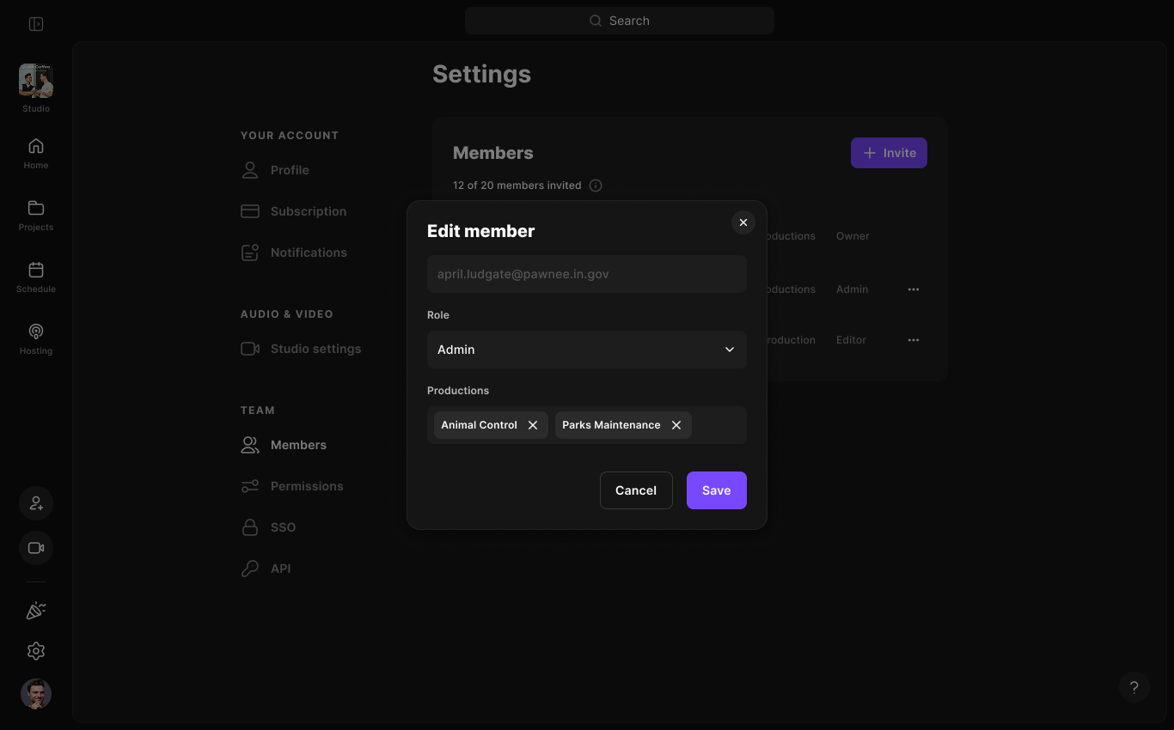Click the video camera record icon
Image resolution: width=1174 pixels, height=730 pixels.
pos(36,548)
